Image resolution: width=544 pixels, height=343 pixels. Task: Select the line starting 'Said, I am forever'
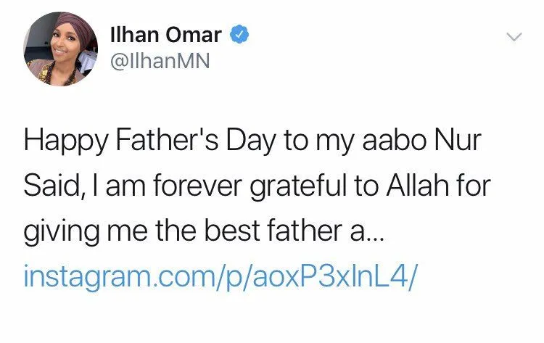258,189
